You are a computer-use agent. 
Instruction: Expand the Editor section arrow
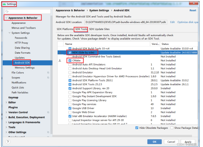pyautogui.click(x=6, y=102)
